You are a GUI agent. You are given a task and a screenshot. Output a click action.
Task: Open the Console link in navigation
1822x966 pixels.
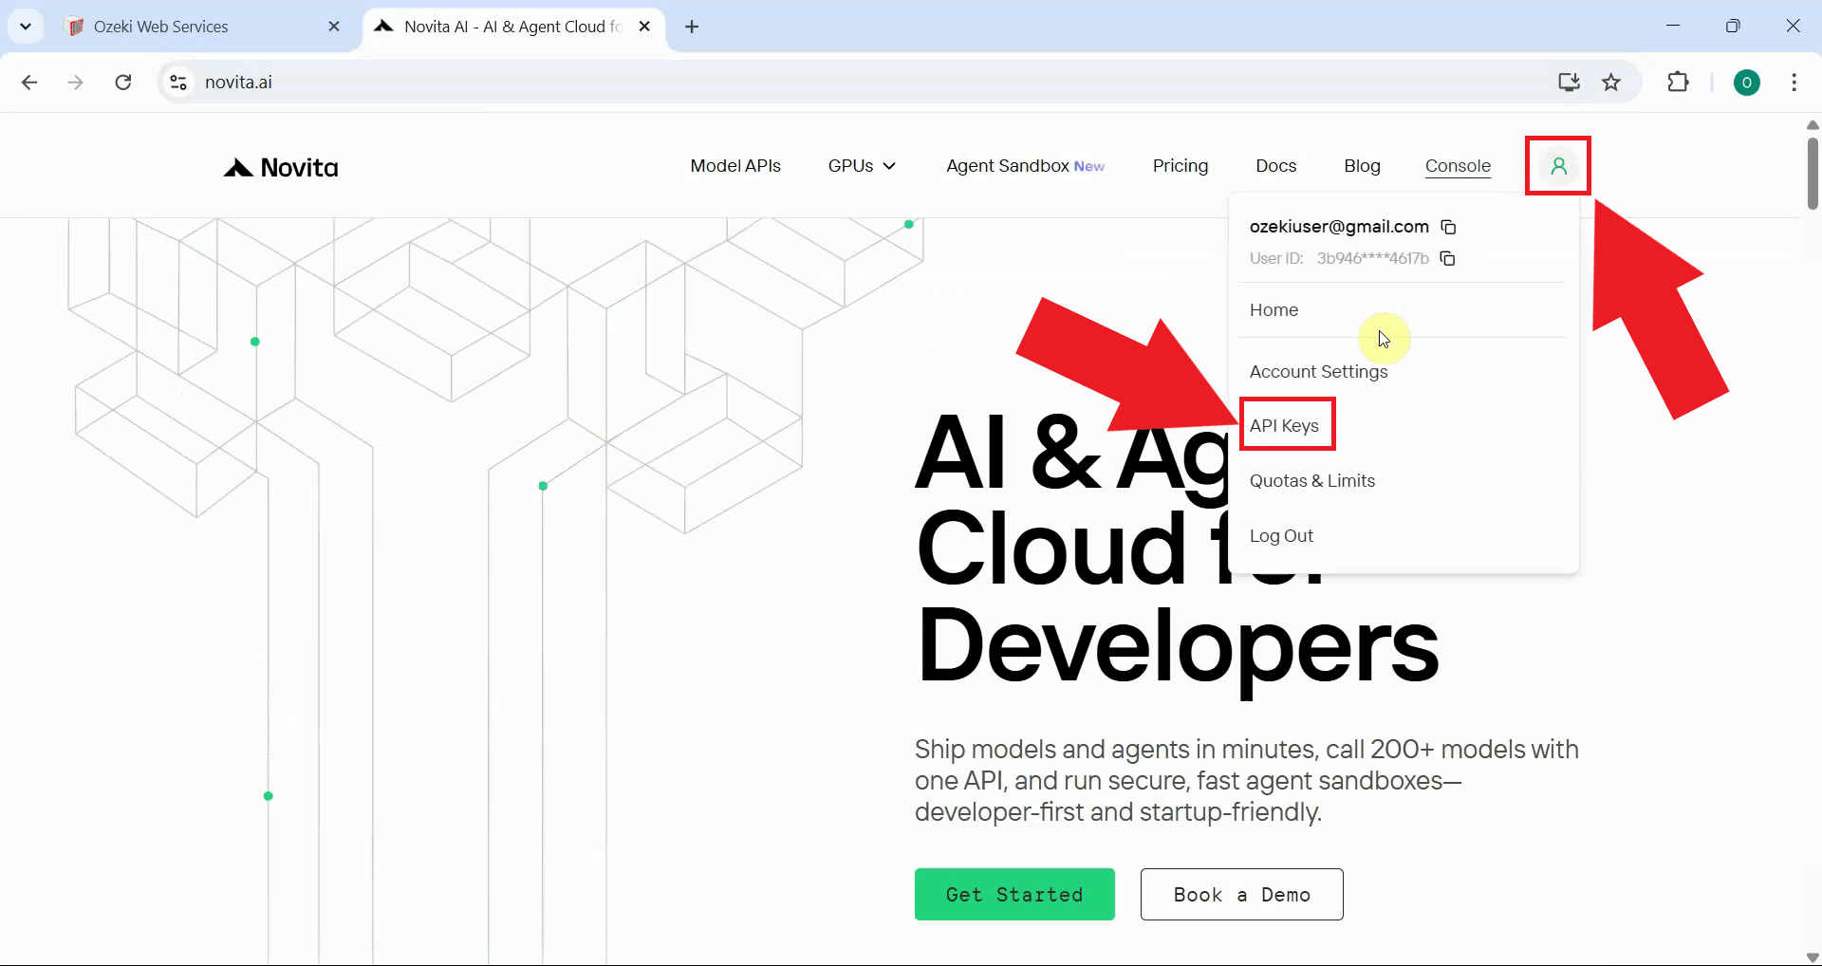(1458, 166)
